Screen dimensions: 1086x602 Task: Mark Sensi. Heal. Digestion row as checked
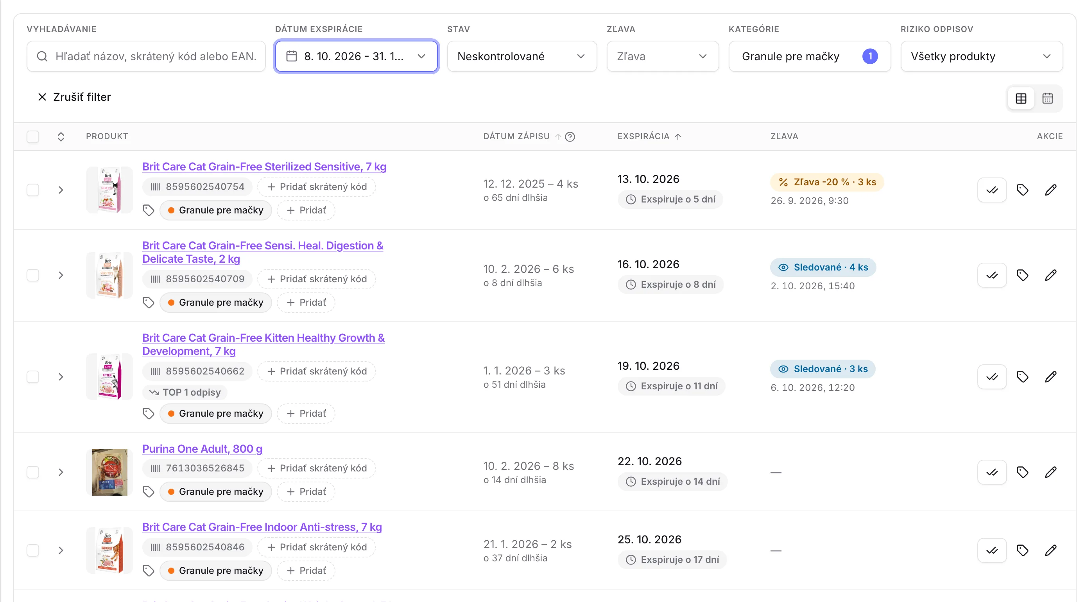point(992,275)
